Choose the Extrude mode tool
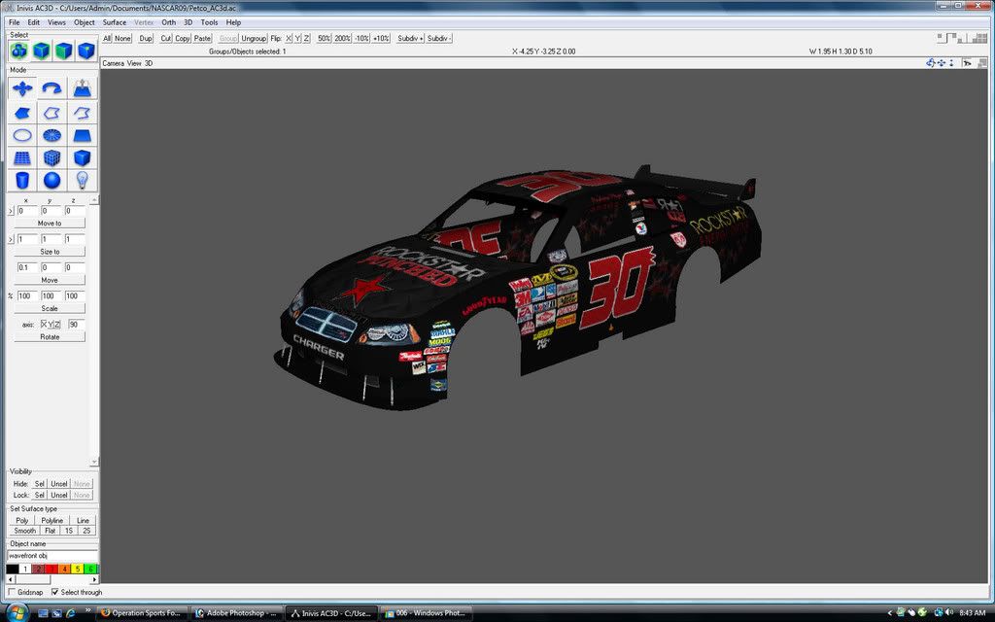Screen dimensions: 995x622 click(x=83, y=88)
